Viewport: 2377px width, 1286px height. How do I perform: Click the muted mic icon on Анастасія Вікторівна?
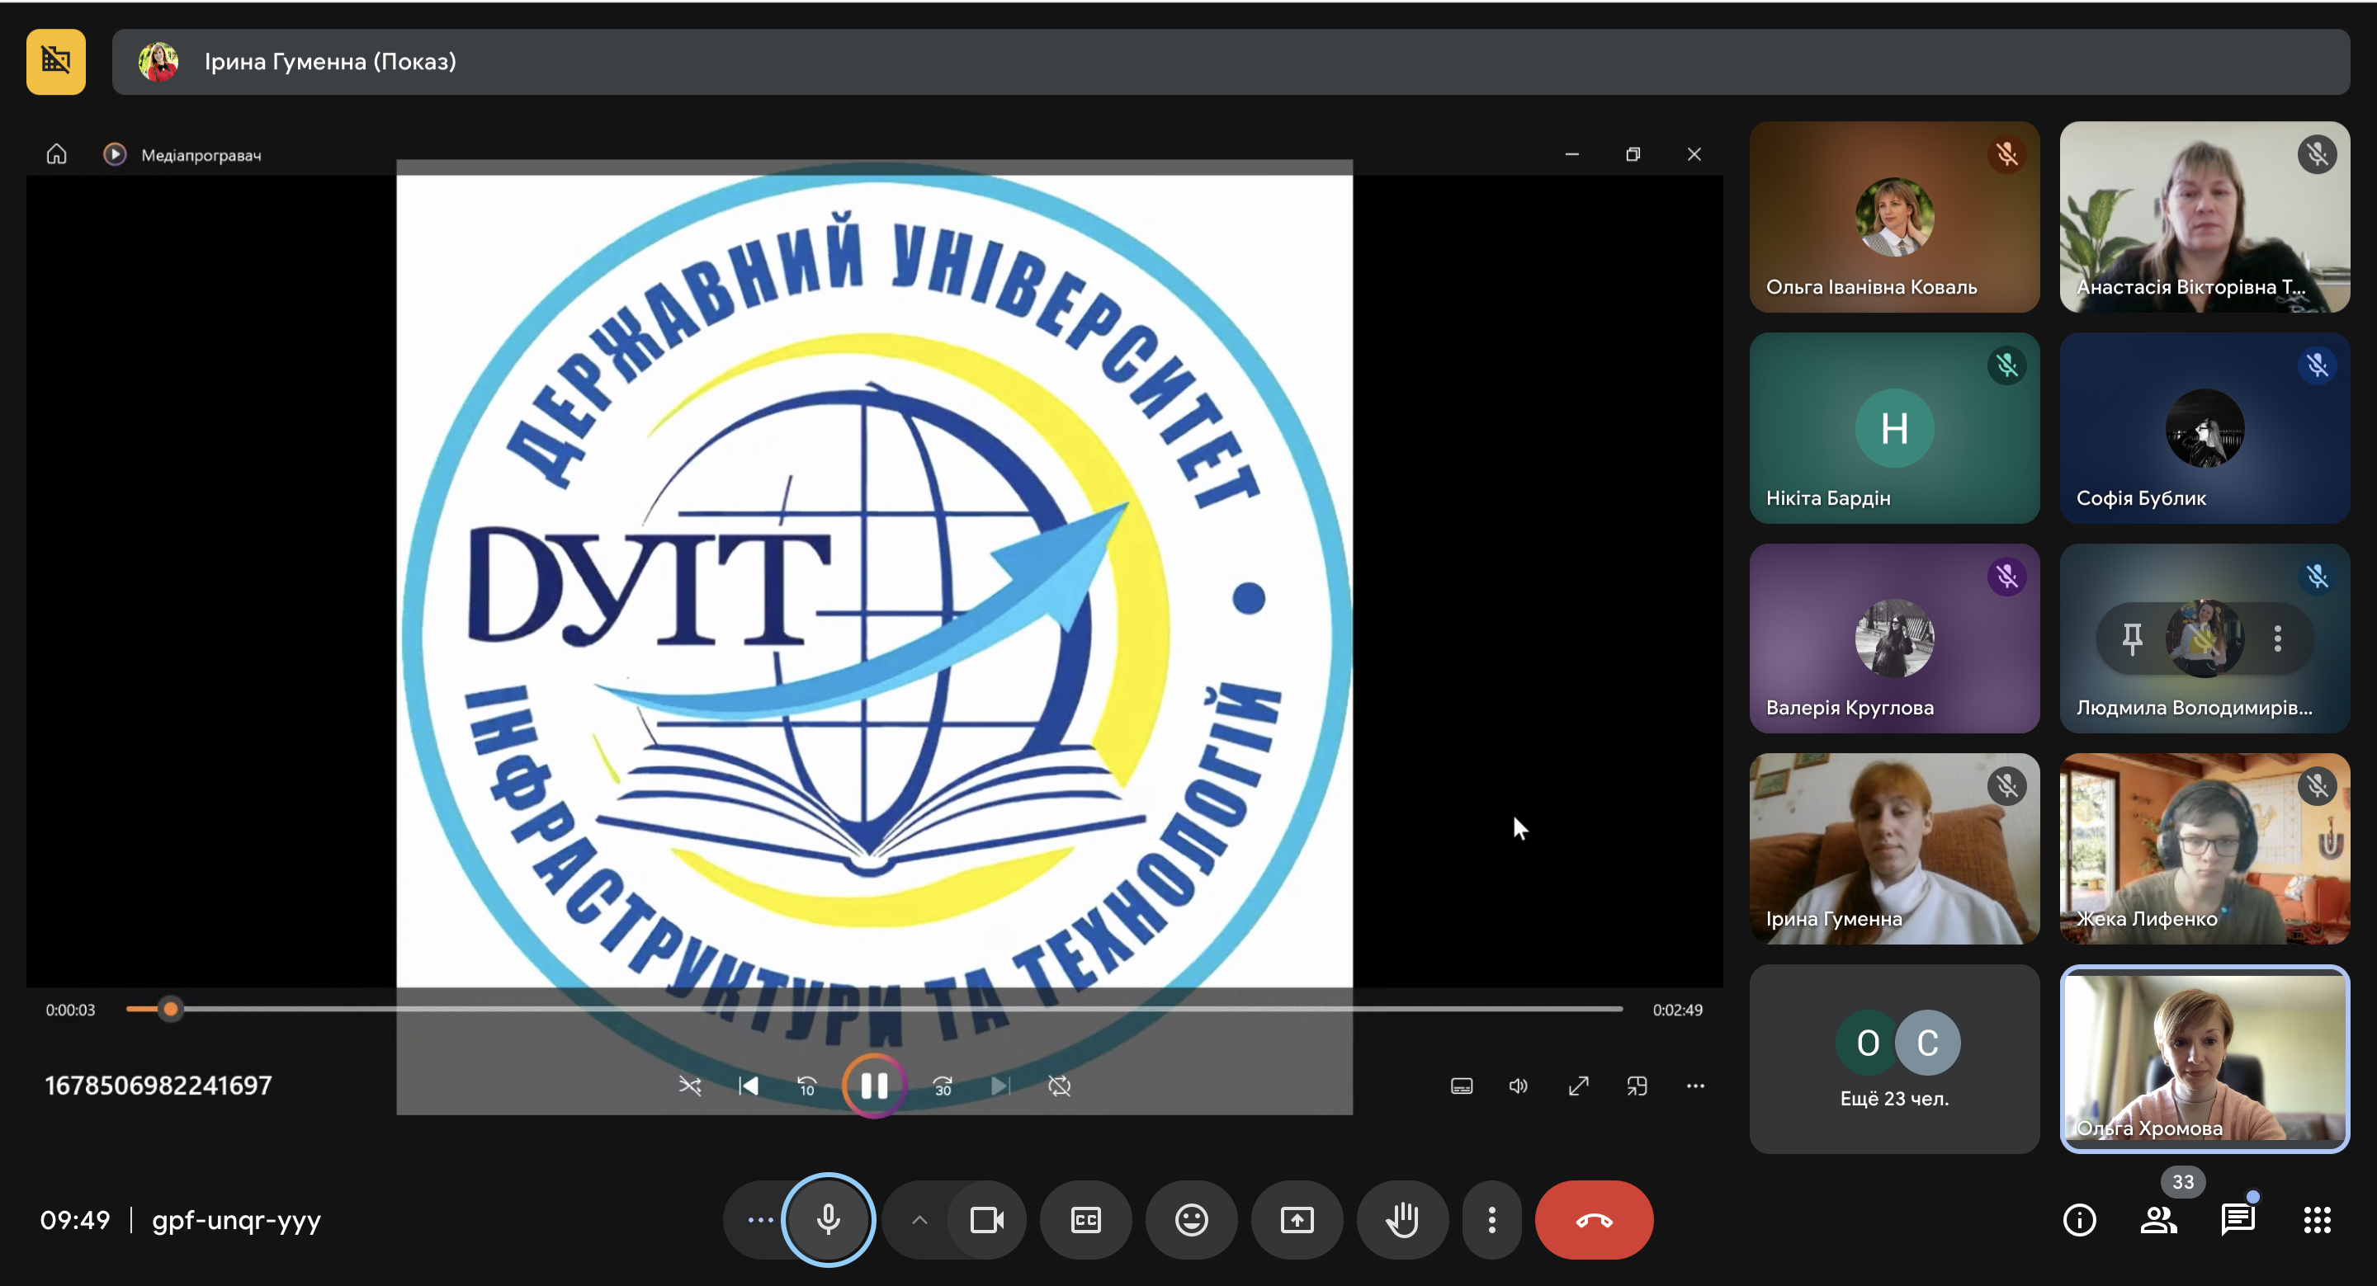[x=2317, y=154]
